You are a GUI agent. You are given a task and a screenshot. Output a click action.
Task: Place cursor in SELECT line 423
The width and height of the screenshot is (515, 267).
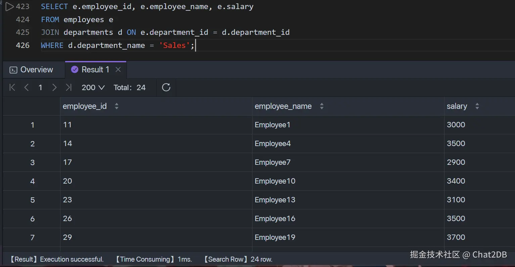pyautogui.click(x=147, y=7)
